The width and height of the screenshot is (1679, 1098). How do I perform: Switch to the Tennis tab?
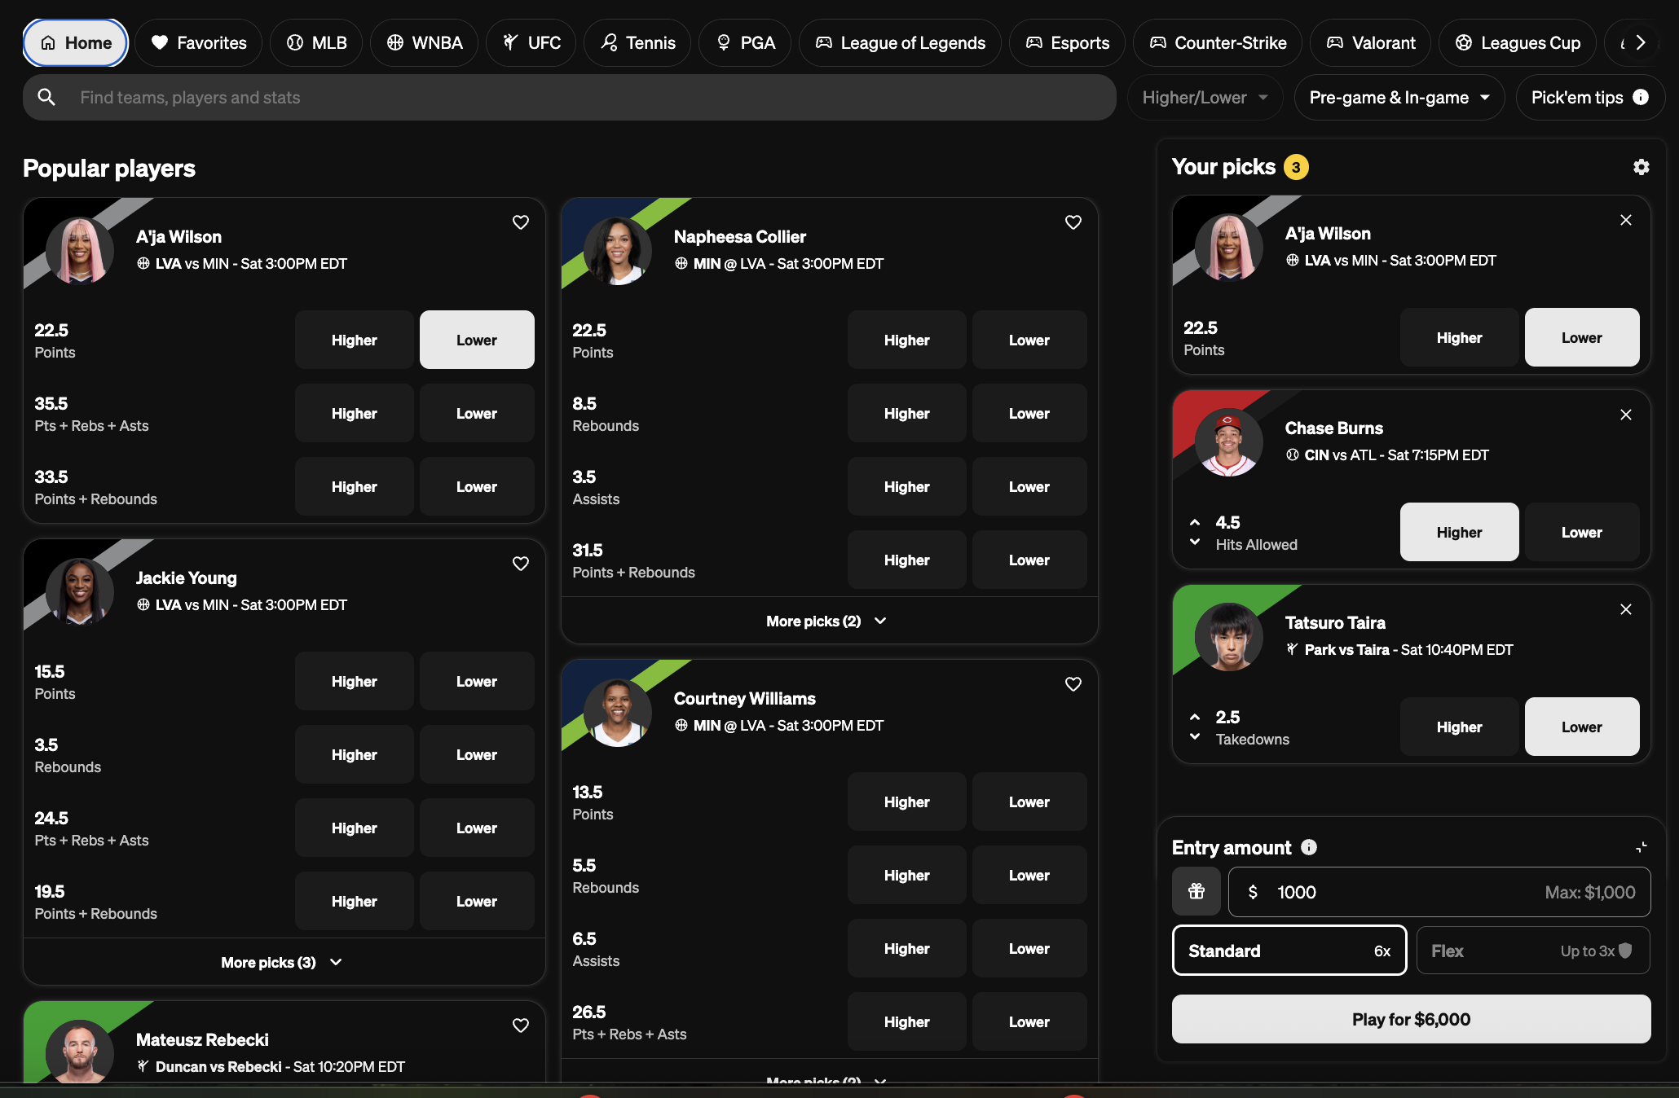click(637, 42)
